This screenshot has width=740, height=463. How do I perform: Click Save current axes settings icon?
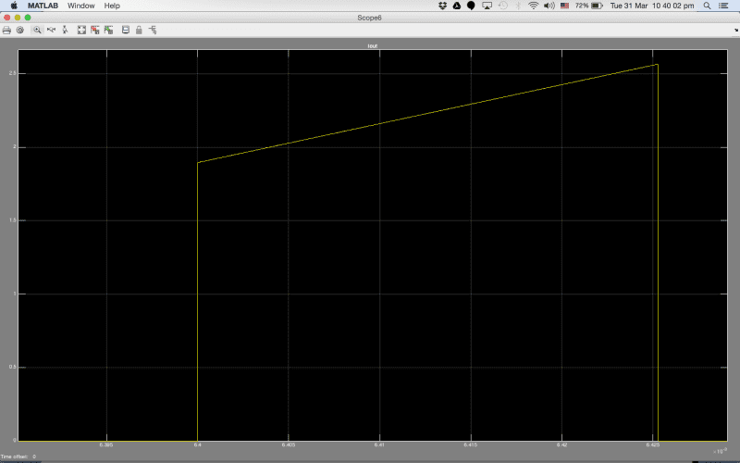coord(95,31)
